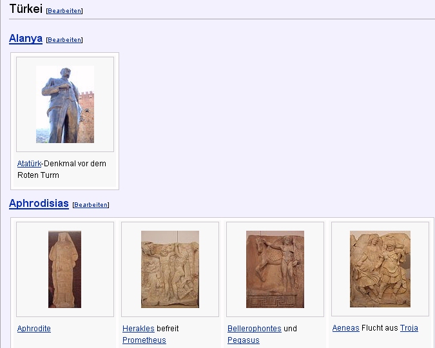Follow the Prometheus caption link
The height and width of the screenshot is (348, 435).
pyautogui.click(x=144, y=340)
